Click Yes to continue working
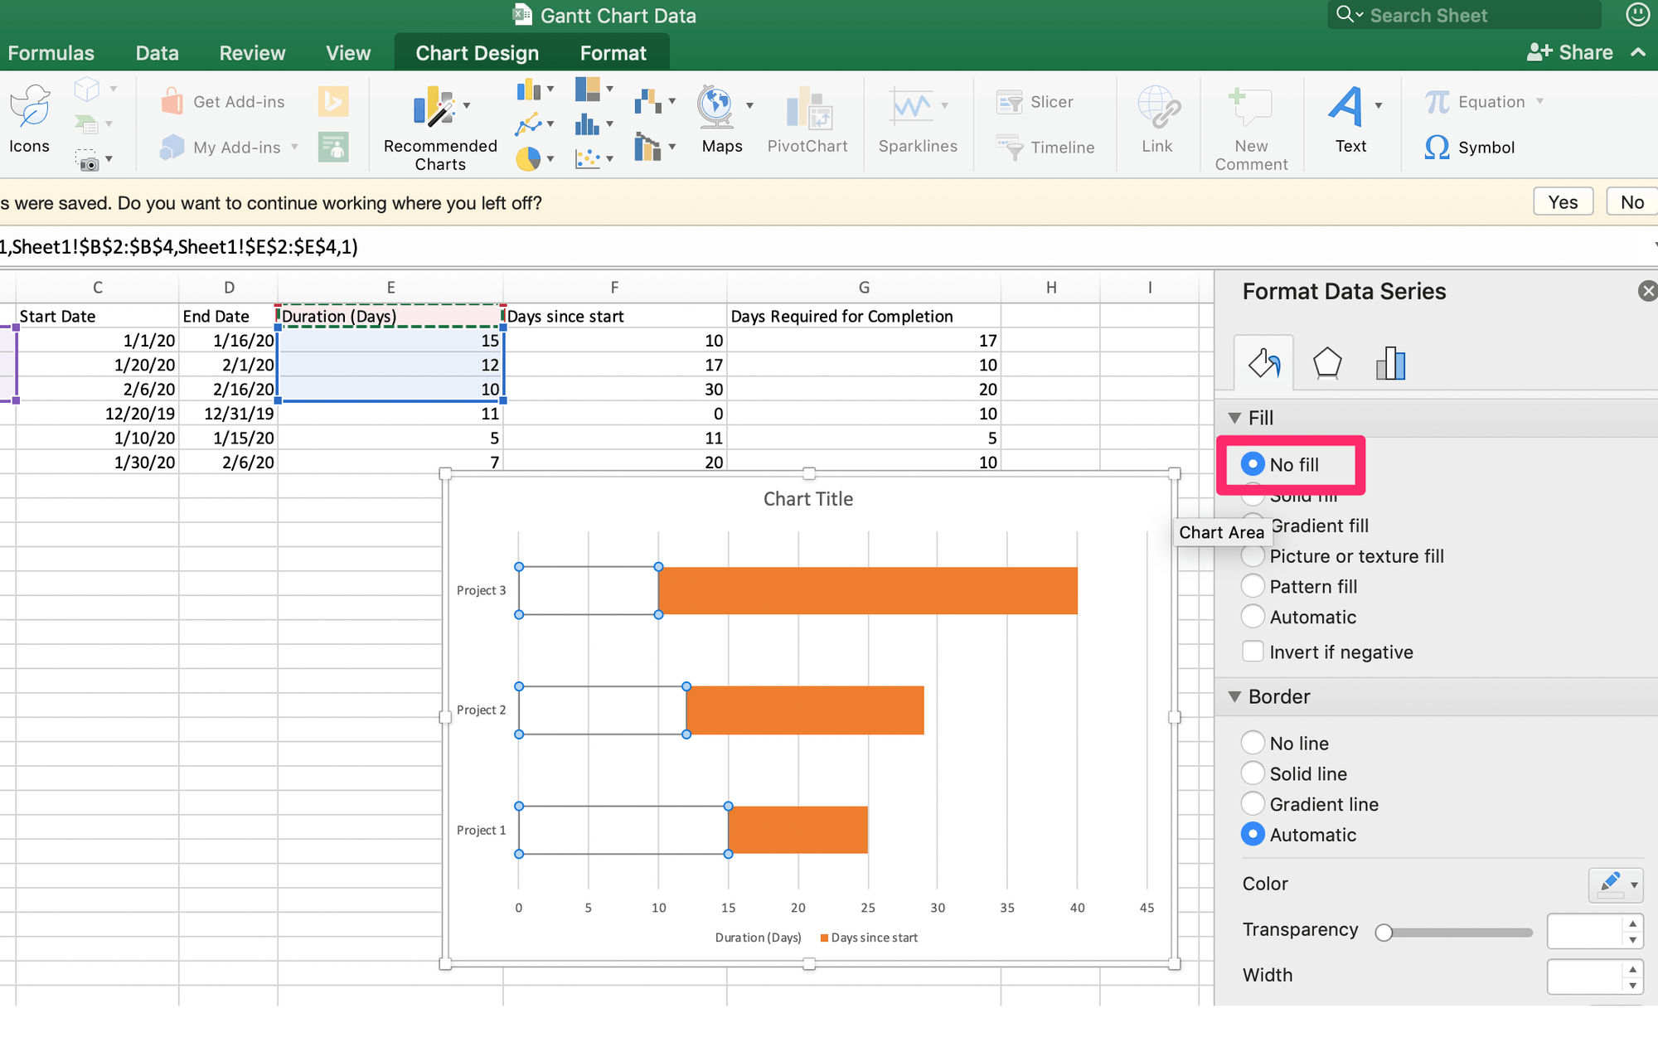Image resolution: width=1658 pixels, height=1037 pixels. 1562,202
